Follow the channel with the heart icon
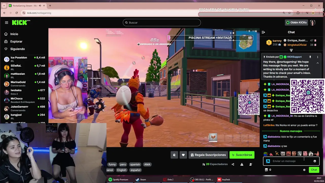The width and height of the screenshot is (325, 183). (183, 155)
